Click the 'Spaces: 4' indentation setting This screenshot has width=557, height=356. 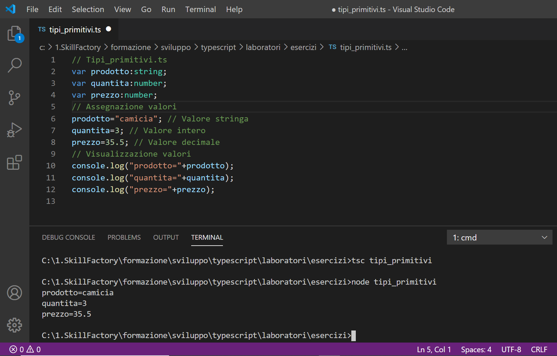pos(476,349)
